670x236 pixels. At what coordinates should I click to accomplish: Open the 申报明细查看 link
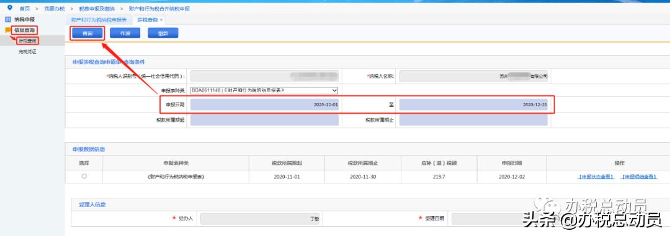[639, 177]
